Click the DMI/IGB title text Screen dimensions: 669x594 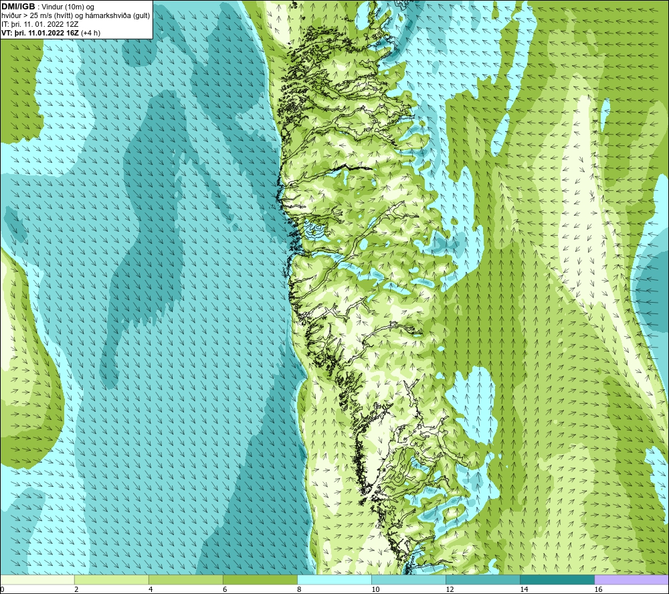[x=18, y=7]
